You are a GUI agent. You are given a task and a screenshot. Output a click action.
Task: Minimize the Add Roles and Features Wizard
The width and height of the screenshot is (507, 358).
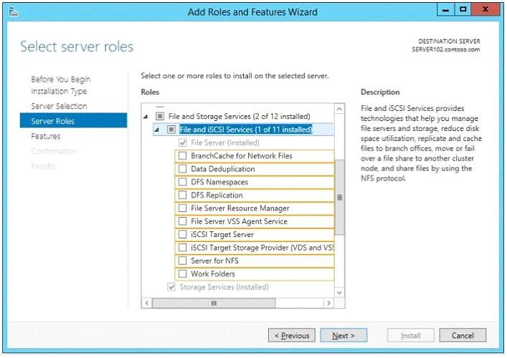tap(445, 10)
